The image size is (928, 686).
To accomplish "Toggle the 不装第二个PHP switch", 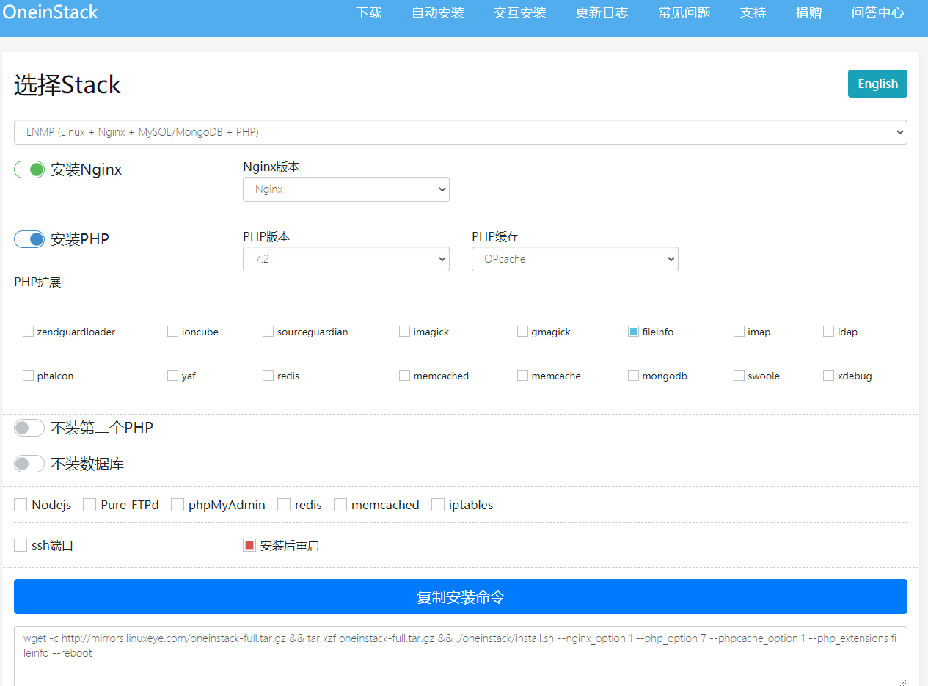I will [x=29, y=428].
